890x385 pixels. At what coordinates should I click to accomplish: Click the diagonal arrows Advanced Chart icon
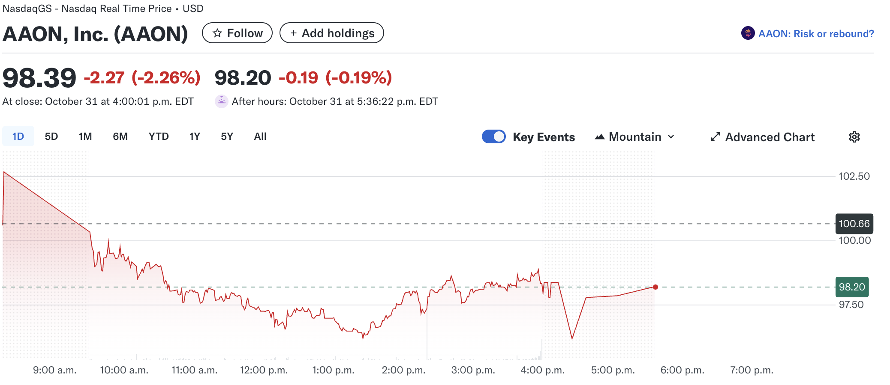click(x=715, y=136)
